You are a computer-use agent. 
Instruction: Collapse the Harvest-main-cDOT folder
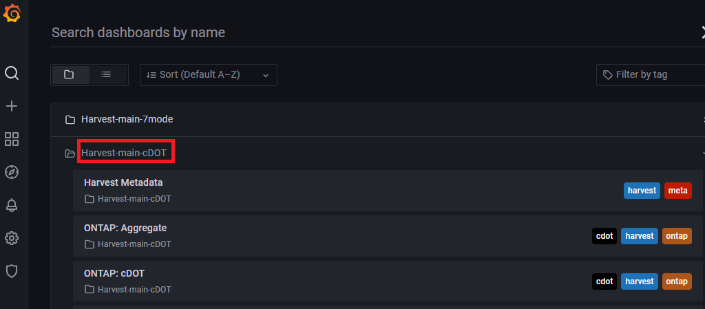click(x=378, y=153)
